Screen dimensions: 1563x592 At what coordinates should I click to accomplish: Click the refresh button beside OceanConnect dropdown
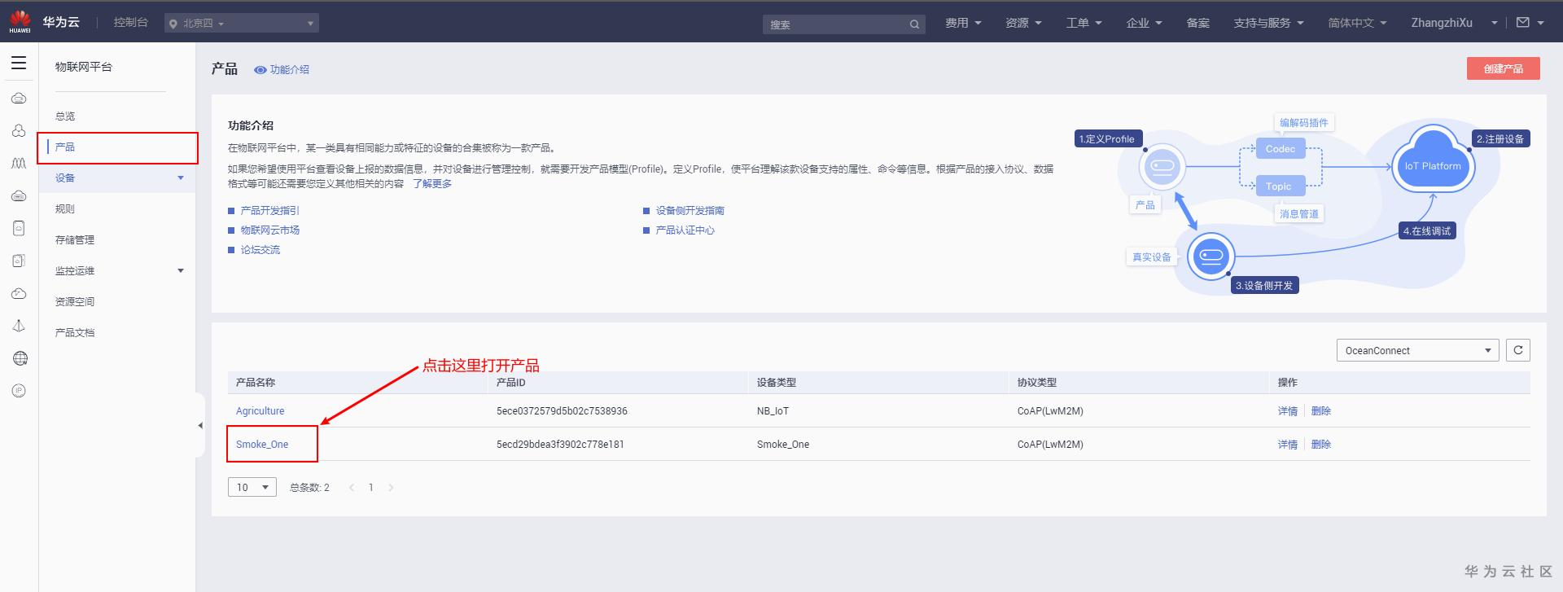[1518, 350]
